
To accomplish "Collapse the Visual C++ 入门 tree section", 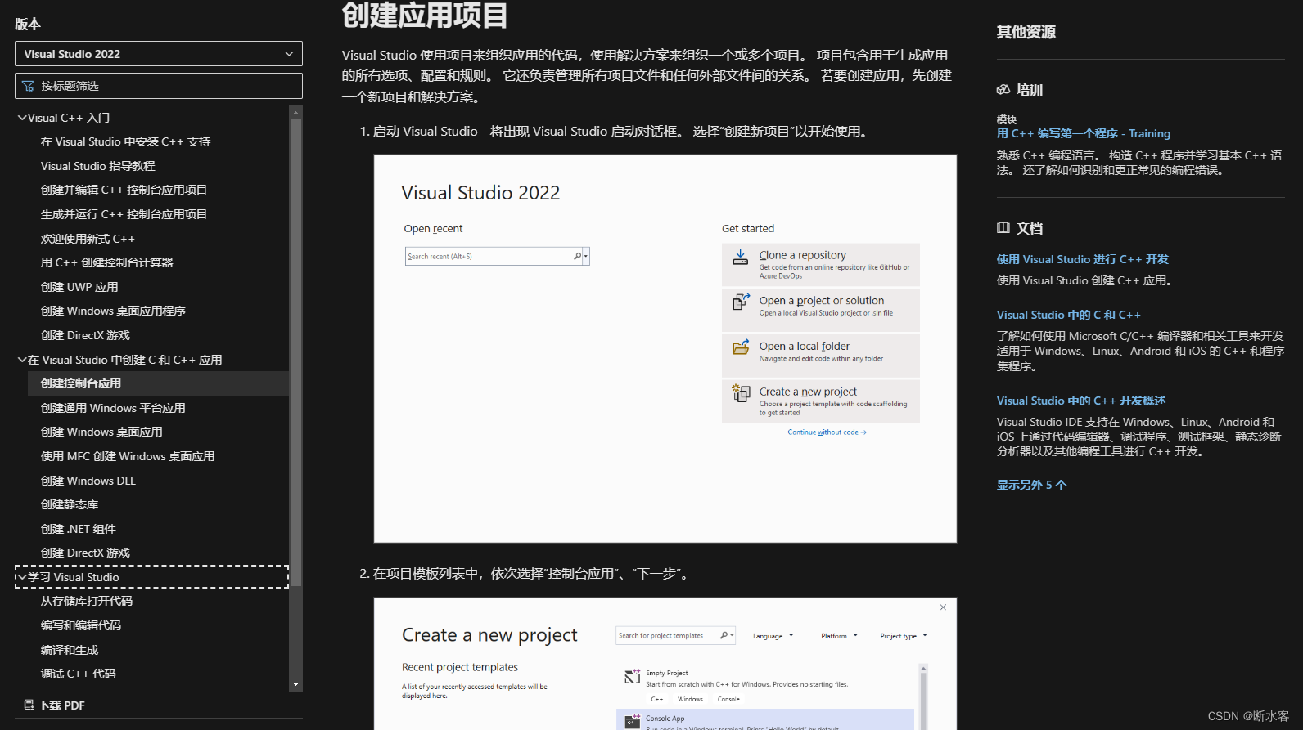I will click(x=22, y=118).
